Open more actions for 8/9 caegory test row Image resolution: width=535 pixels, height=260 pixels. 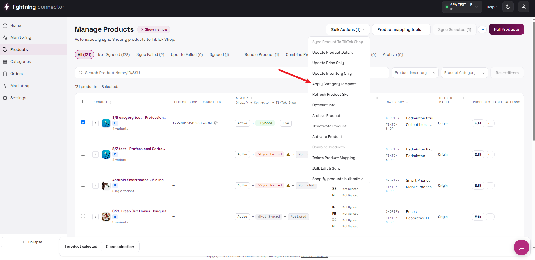(490, 123)
